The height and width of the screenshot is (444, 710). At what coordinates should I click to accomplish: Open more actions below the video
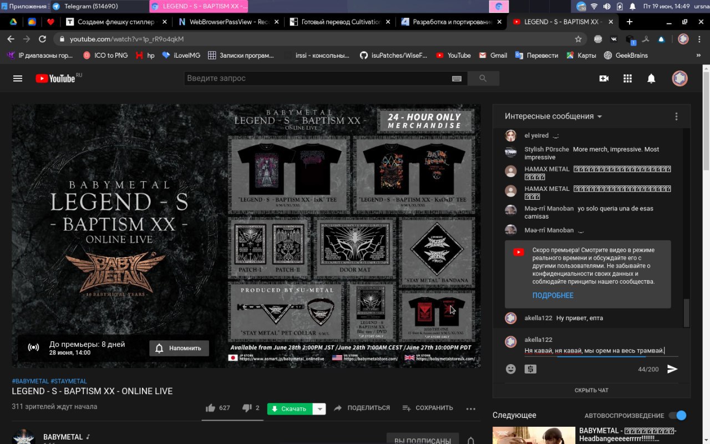(x=471, y=408)
